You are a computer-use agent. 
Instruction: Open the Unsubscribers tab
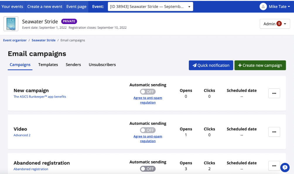pos(102,65)
